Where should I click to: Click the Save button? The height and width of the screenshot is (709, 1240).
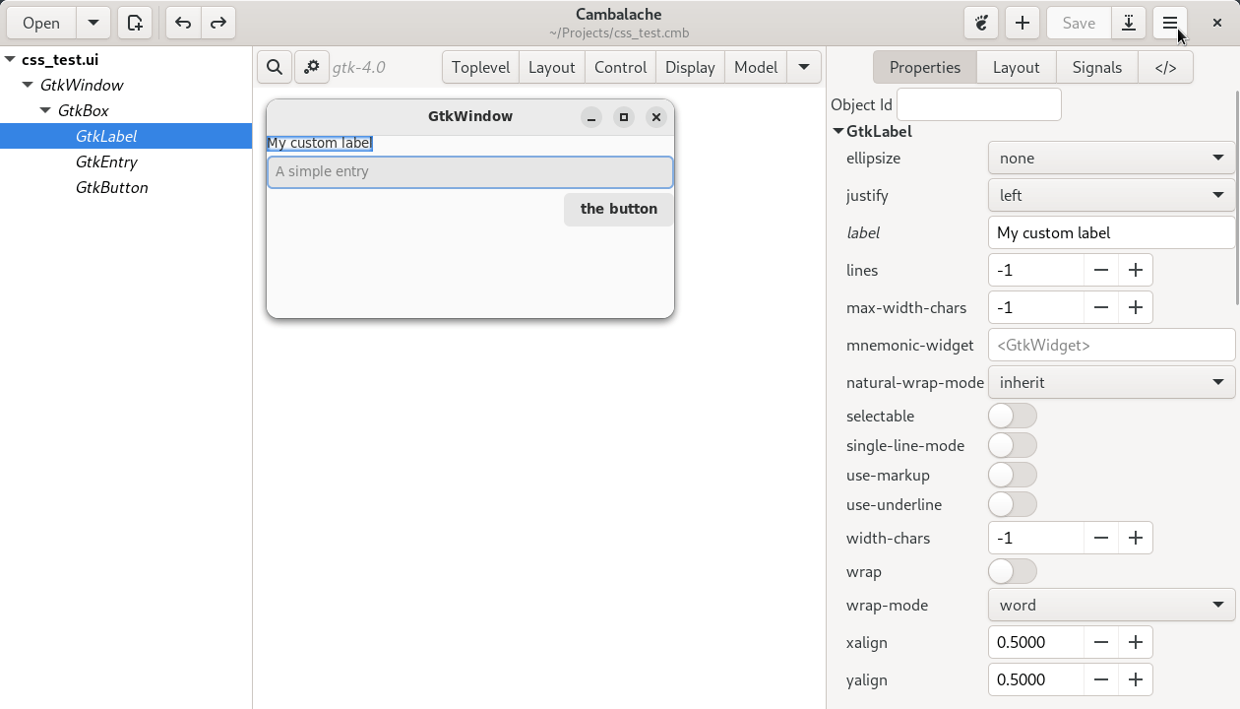[1079, 23]
